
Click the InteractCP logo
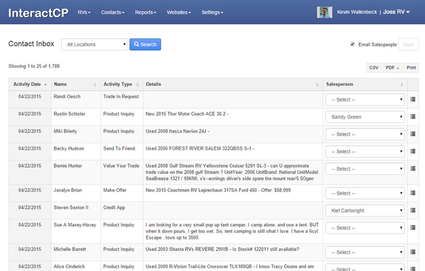click(38, 13)
